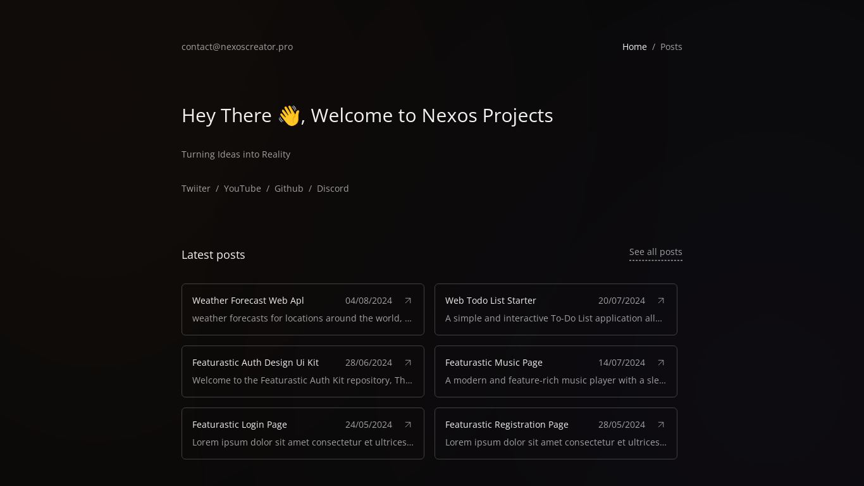Open Posts navigation item

point(671,47)
